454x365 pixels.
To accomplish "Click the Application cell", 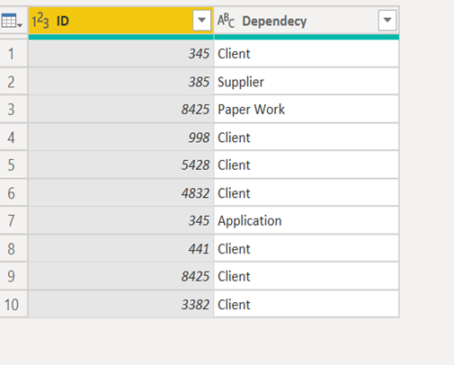I will point(307,221).
